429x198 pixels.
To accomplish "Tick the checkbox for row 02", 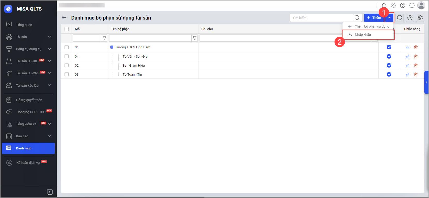I will click(x=67, y=65).
